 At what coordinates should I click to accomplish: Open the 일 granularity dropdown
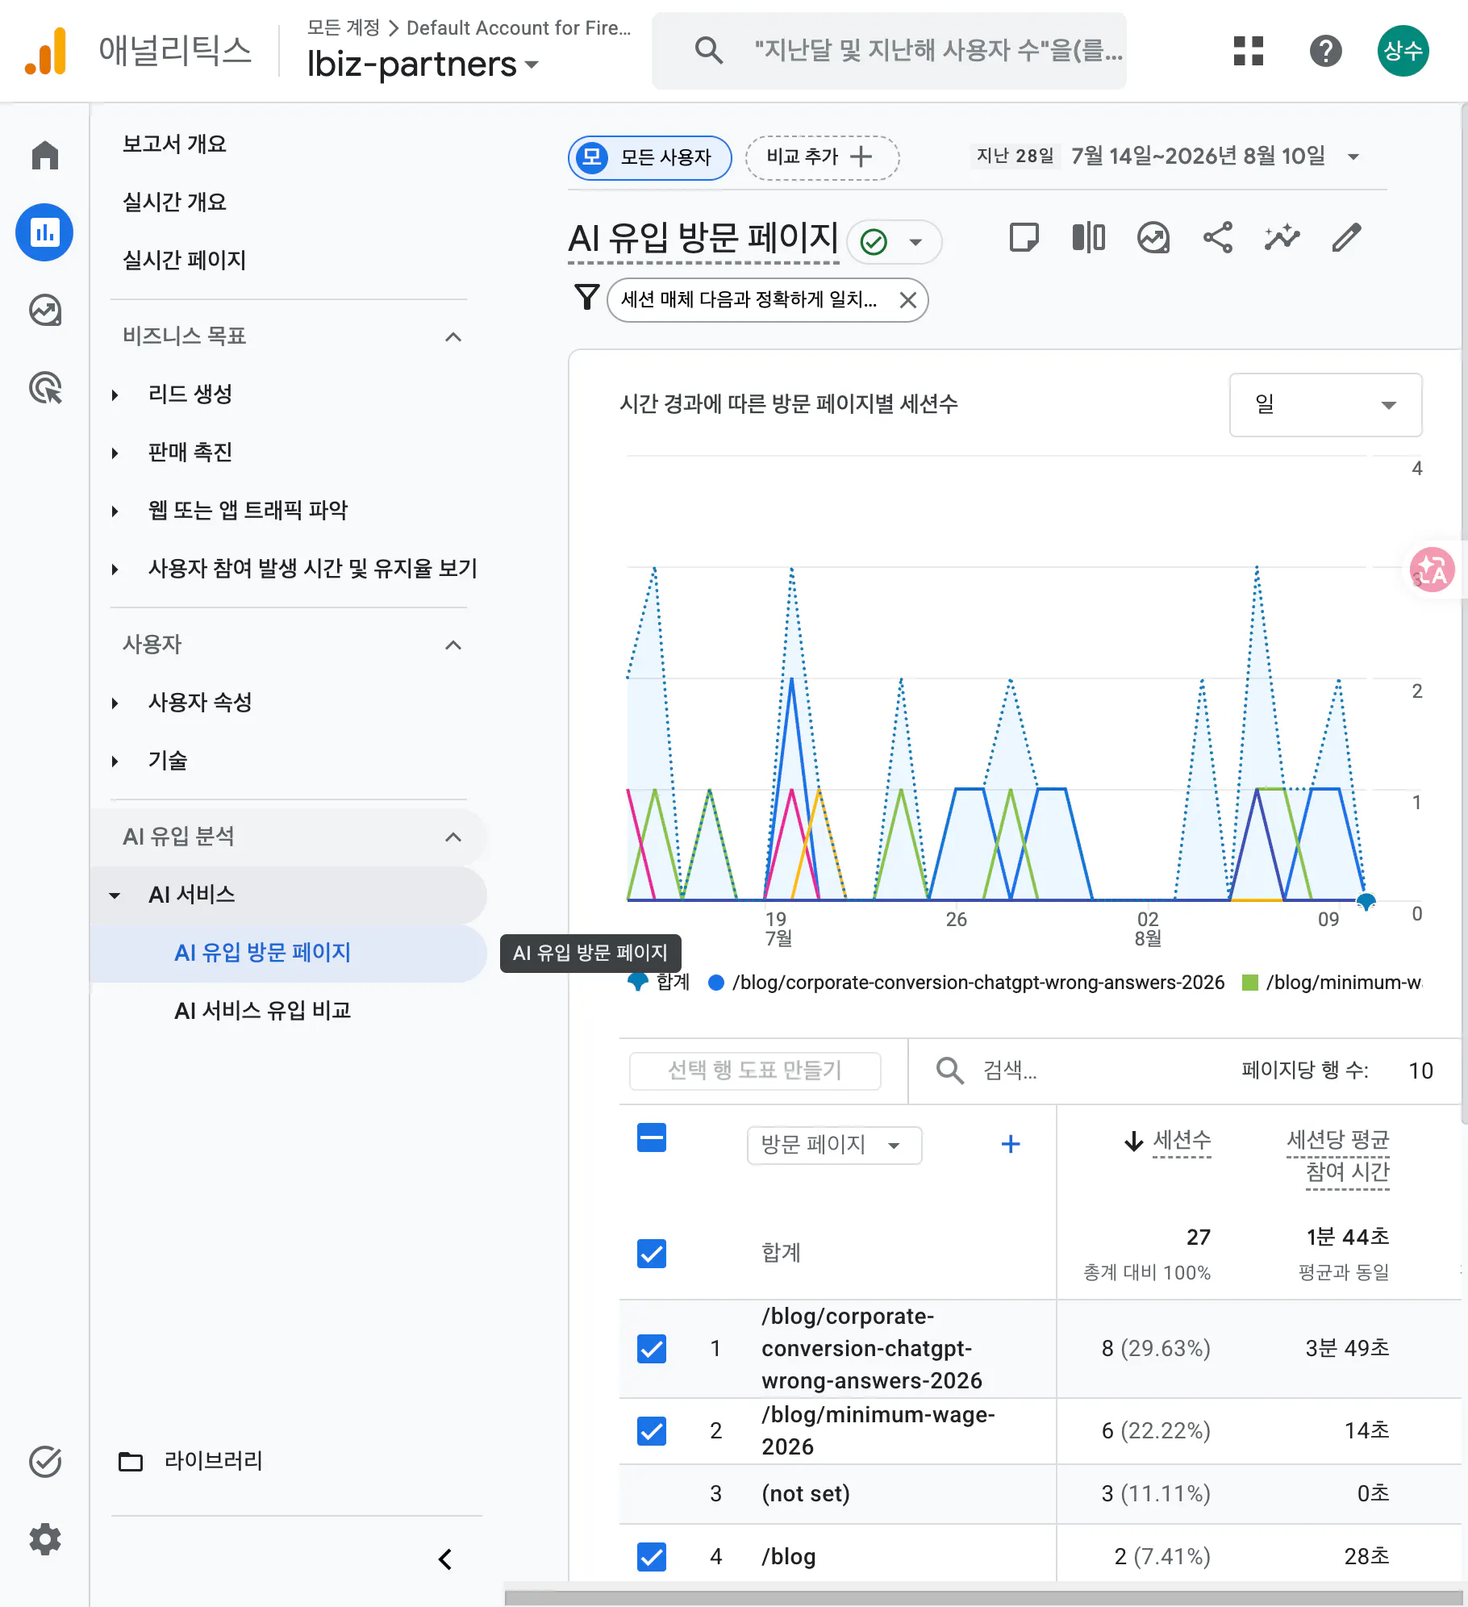1325,404
